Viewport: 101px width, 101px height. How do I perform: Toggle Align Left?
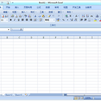coord(23,20)
